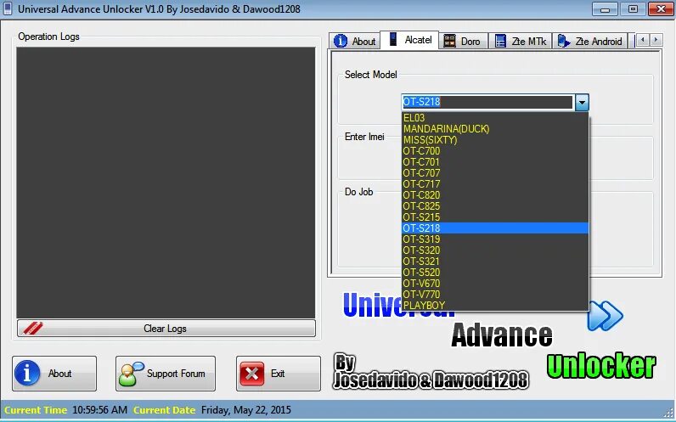
Task: Switch to the Alcatel tab
Action: [409, 40]
